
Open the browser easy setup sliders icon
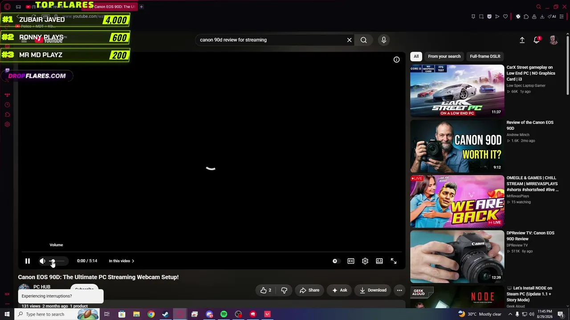pos(562,16)
